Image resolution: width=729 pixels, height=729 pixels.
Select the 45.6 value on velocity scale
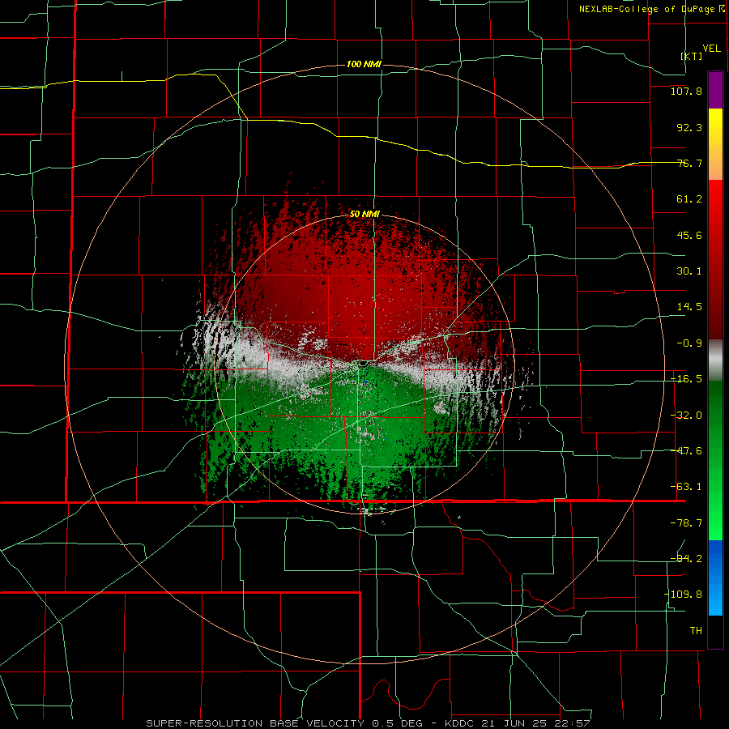(x=689, y=235)
